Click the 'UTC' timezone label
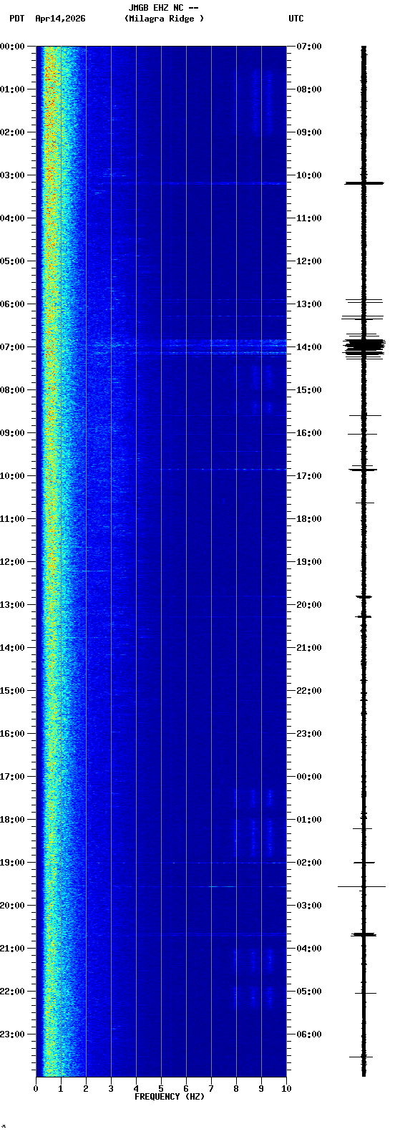The image size is (395, 1134). [x=296, y=19]
